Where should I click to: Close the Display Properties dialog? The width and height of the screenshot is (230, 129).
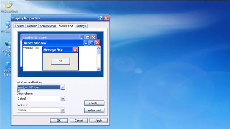coord(106,18)
